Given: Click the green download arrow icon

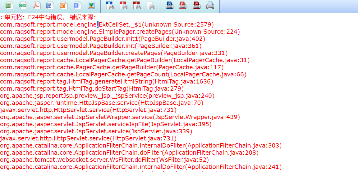Looking at the screenshot, I should coord(91,5).
